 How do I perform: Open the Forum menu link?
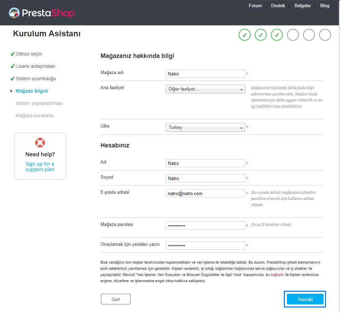(255, 5)
